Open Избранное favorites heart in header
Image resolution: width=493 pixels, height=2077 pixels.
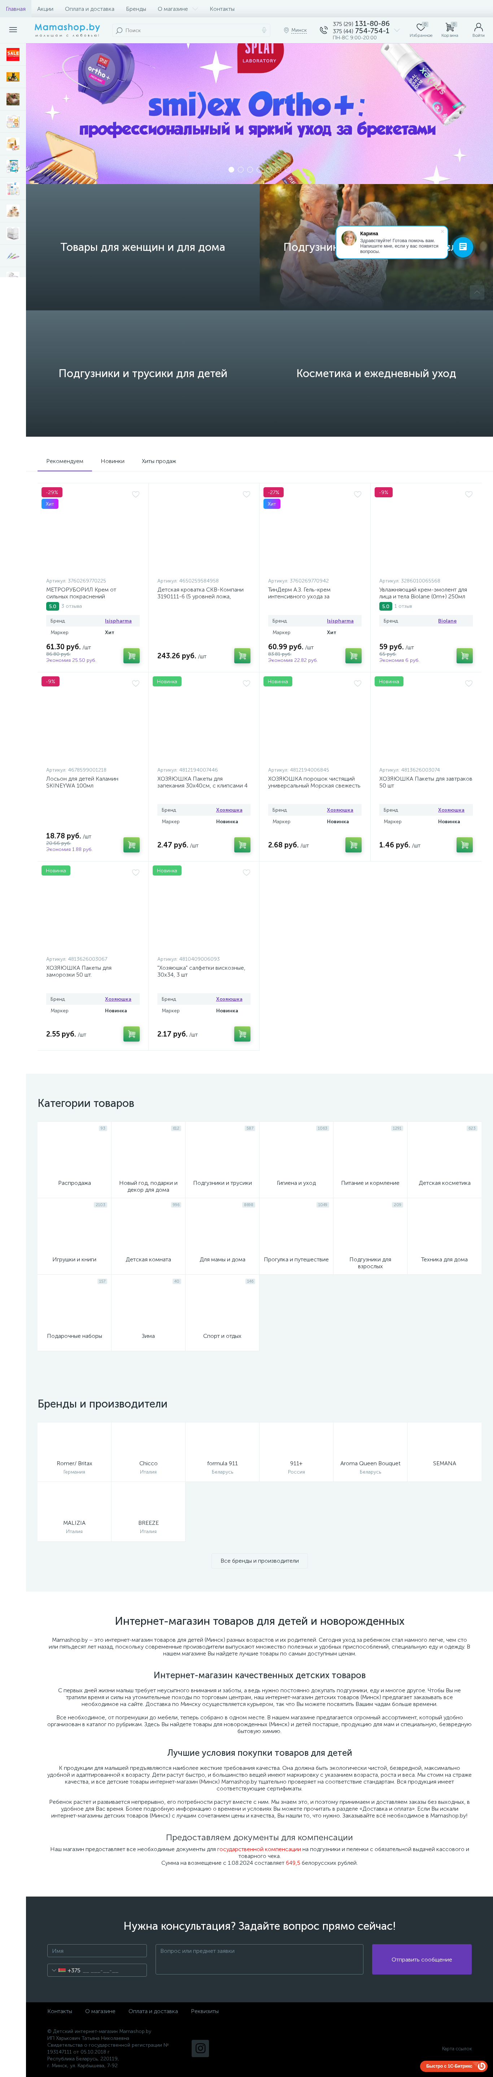420,30
